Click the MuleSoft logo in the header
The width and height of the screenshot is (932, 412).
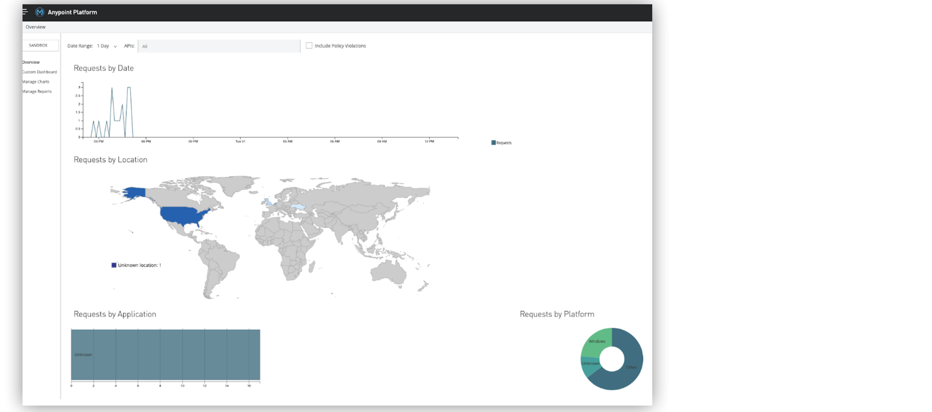tap(39, 12)
